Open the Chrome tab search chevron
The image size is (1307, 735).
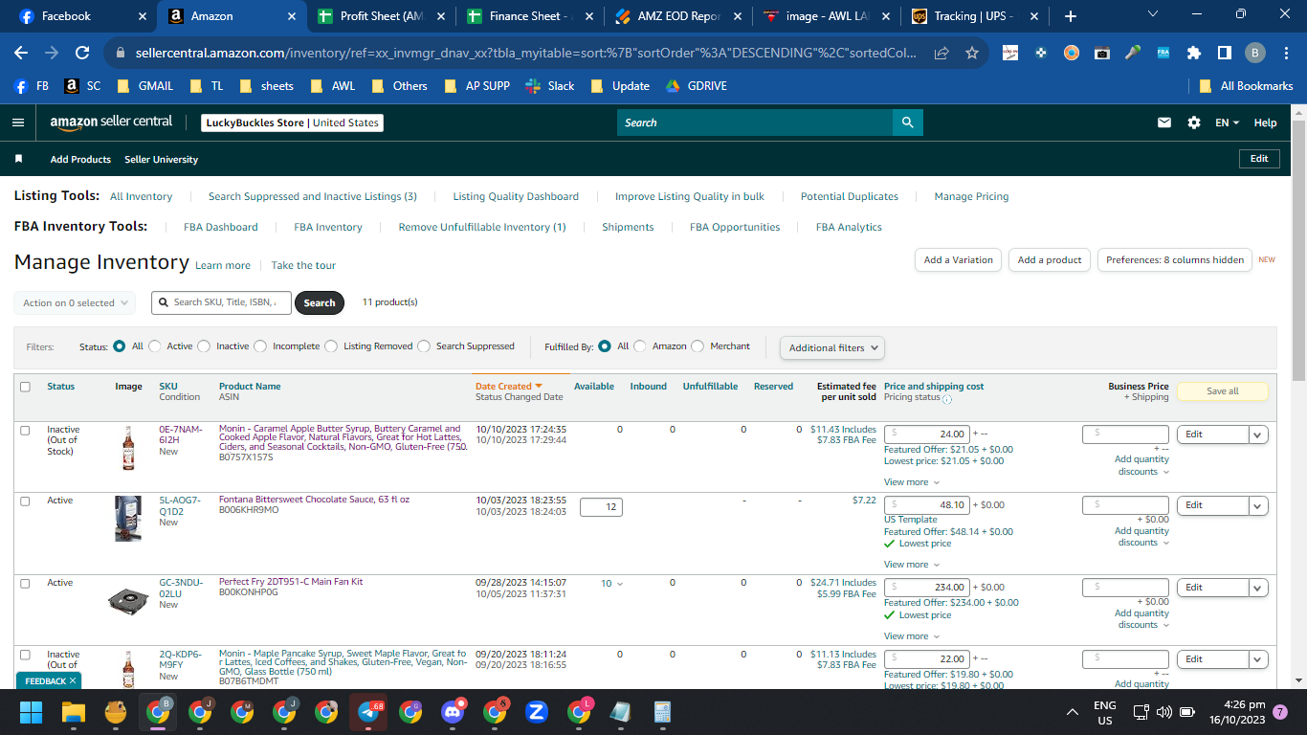[x=1152, y=14]
